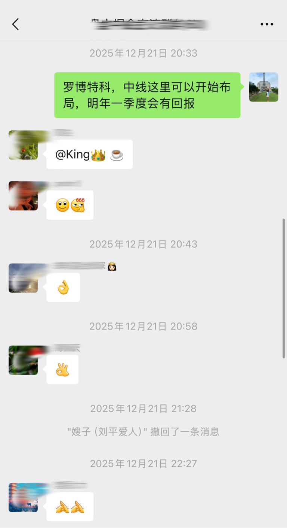Tap the princess emoji beside nickname
The width and height of the screenshot is (287, 528).
(112, 267)
